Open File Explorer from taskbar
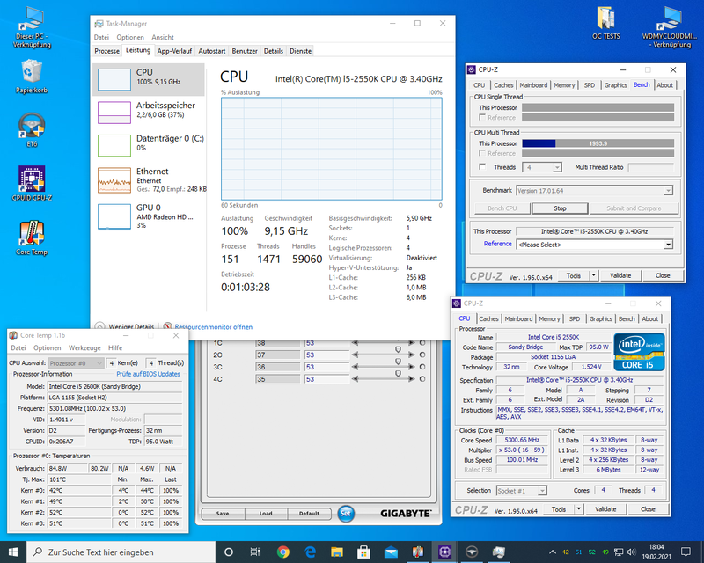Image resolution: width=704 pixels, height=563 pixels. coord(337,552)
